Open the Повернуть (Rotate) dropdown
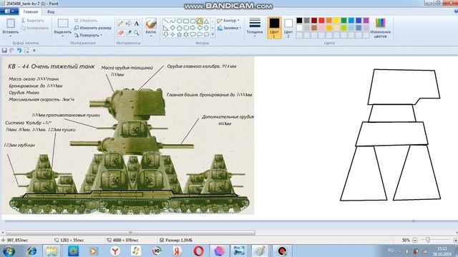Image resolution: width=458 pixels, height=257 pixels. tap(88, 35)
